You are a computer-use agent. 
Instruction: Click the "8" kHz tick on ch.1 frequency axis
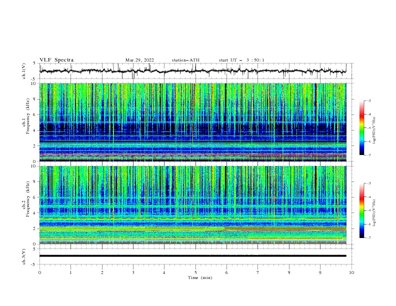click(35, 99)
